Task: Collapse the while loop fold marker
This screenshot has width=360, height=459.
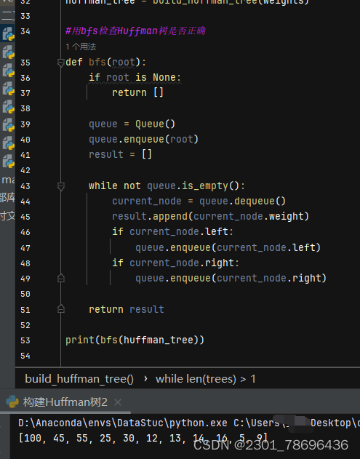Action: (x=61, y=186)
